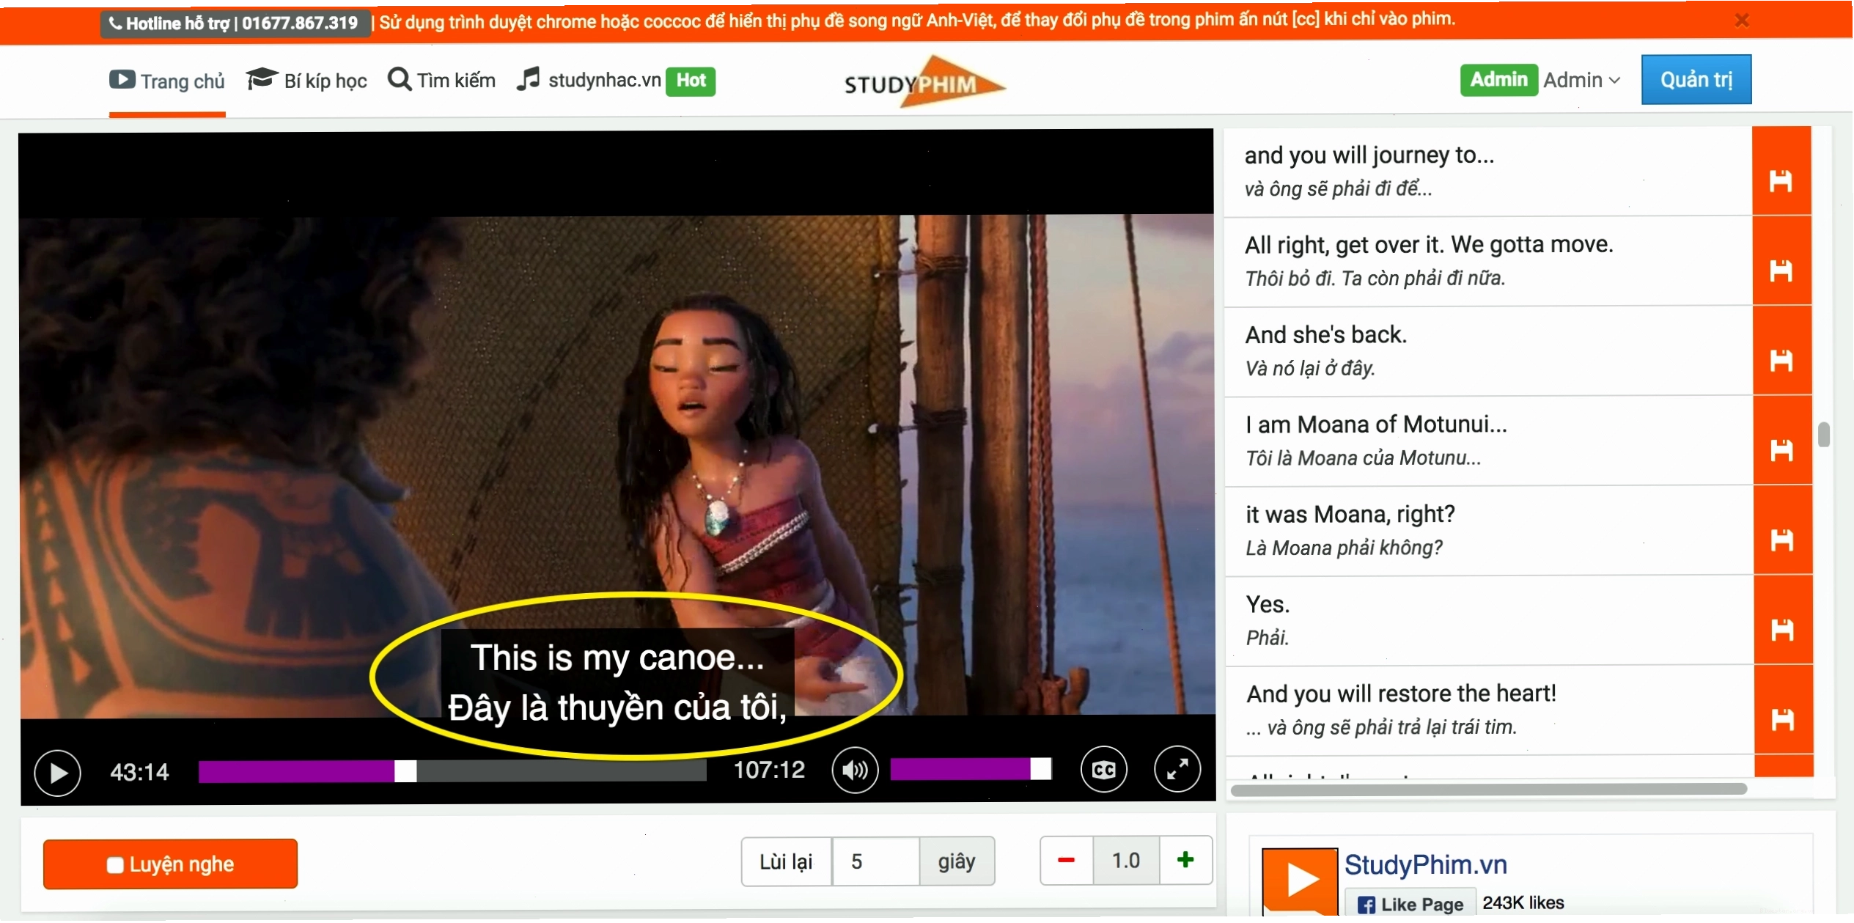Image resolution: width=1854 pixels, height=923 pixels.
Task: Click the subtitle list vertical scrollbar
Action: [1823, 435]
